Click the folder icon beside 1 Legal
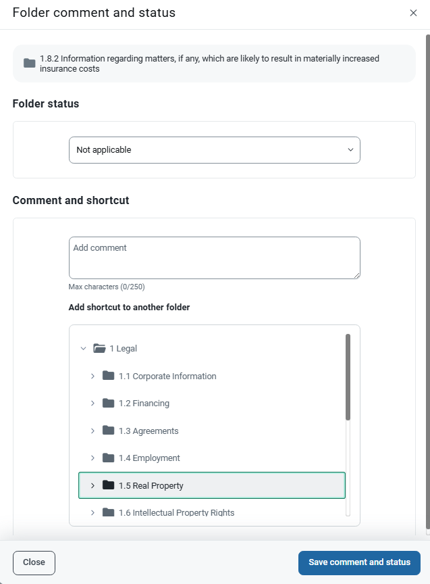 click(x=100, y=349)
